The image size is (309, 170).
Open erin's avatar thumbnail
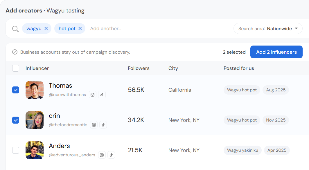[x=35, y=120]
